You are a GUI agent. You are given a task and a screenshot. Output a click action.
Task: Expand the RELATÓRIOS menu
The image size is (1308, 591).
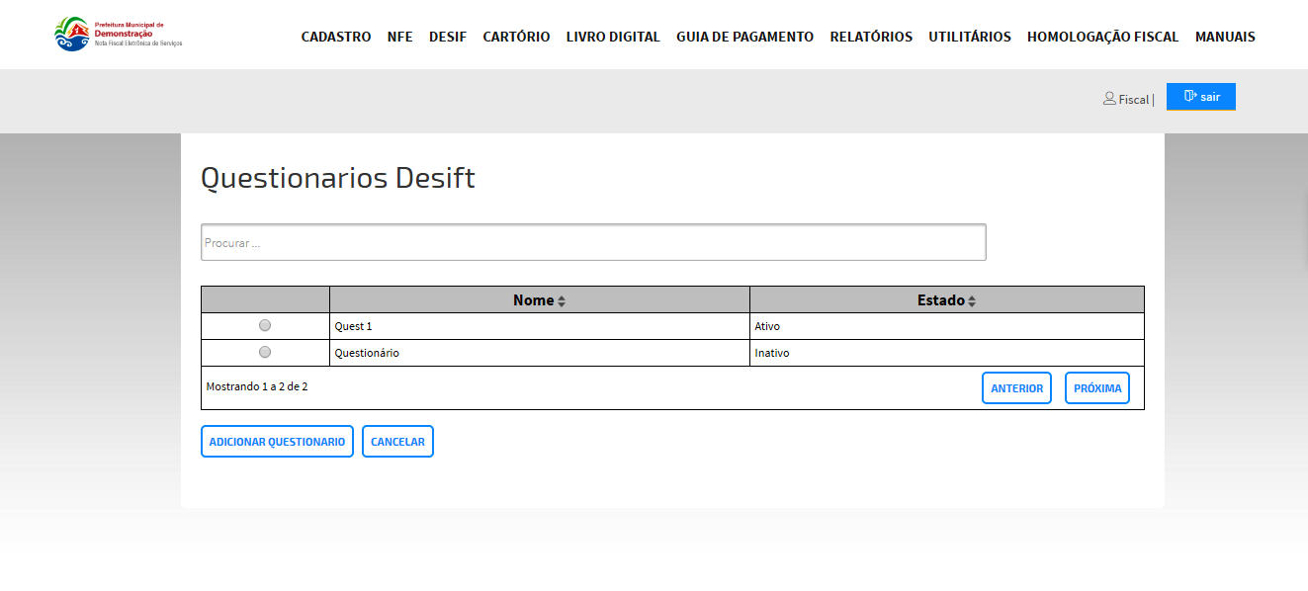871,37
